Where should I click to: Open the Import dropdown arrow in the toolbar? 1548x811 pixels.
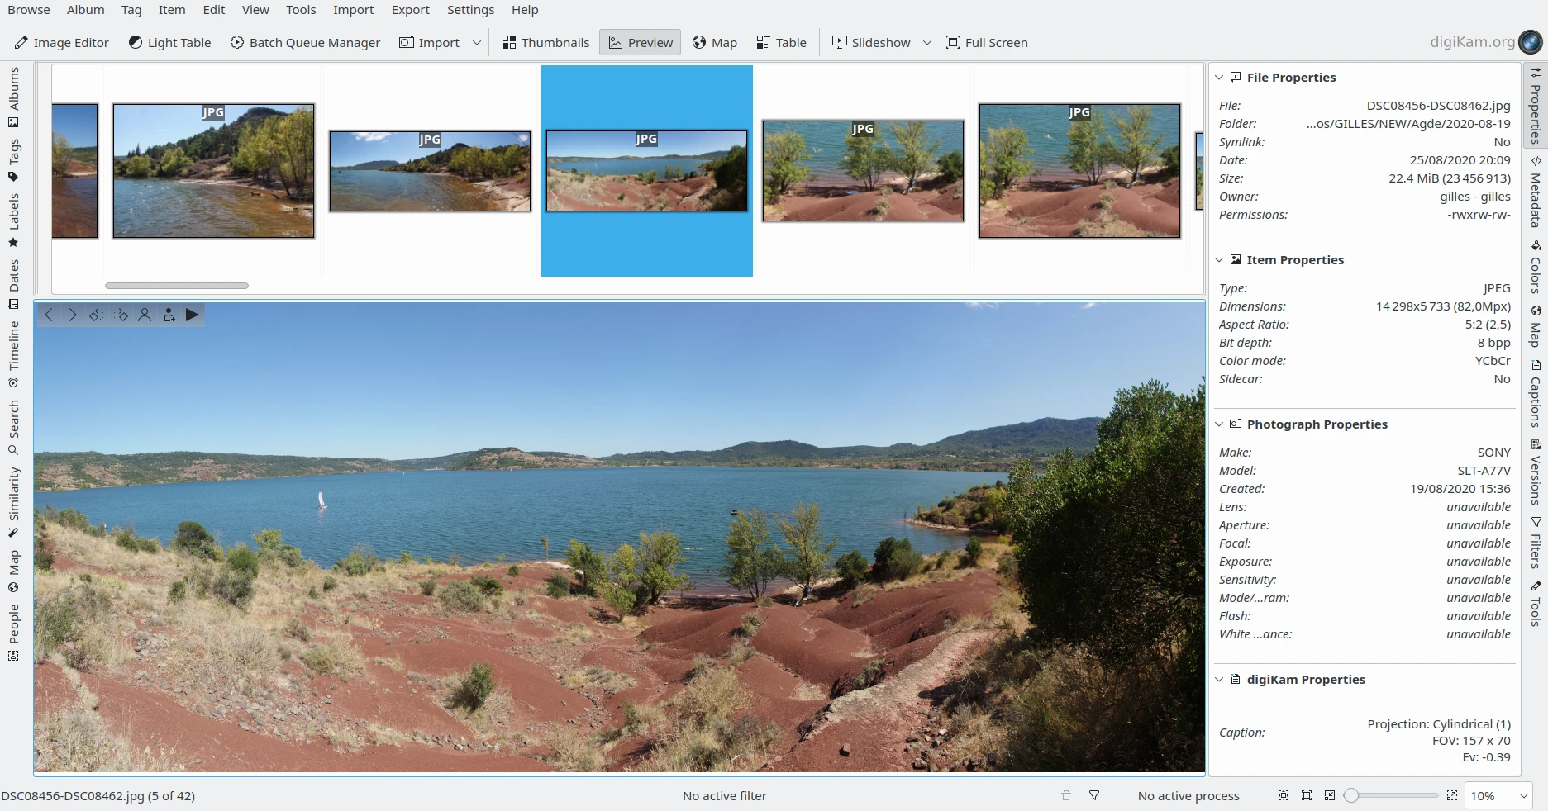[x=477, y=43]
